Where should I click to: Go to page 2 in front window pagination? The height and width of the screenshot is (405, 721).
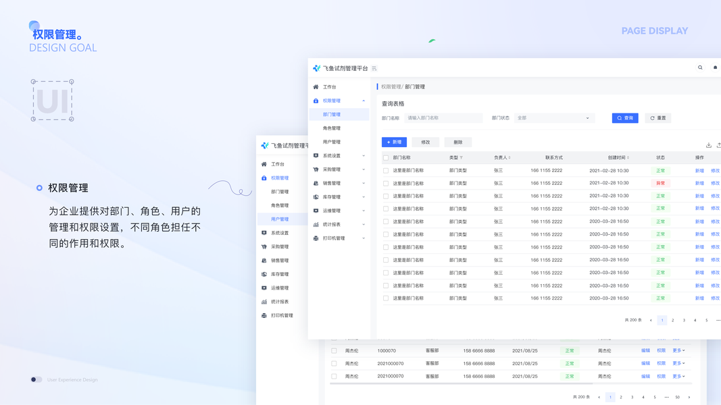(673, 320)
